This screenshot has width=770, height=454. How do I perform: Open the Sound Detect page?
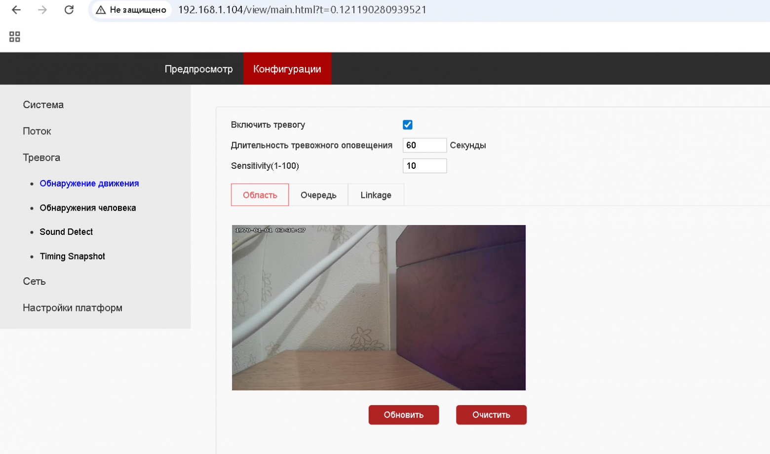pyautogui.click(x=66, y=232)
